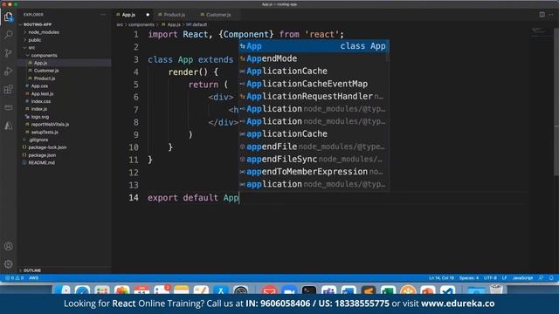Open the Manage gear icon in activity bar
Viewport: 559px width, 314px height.
[8, 263]
